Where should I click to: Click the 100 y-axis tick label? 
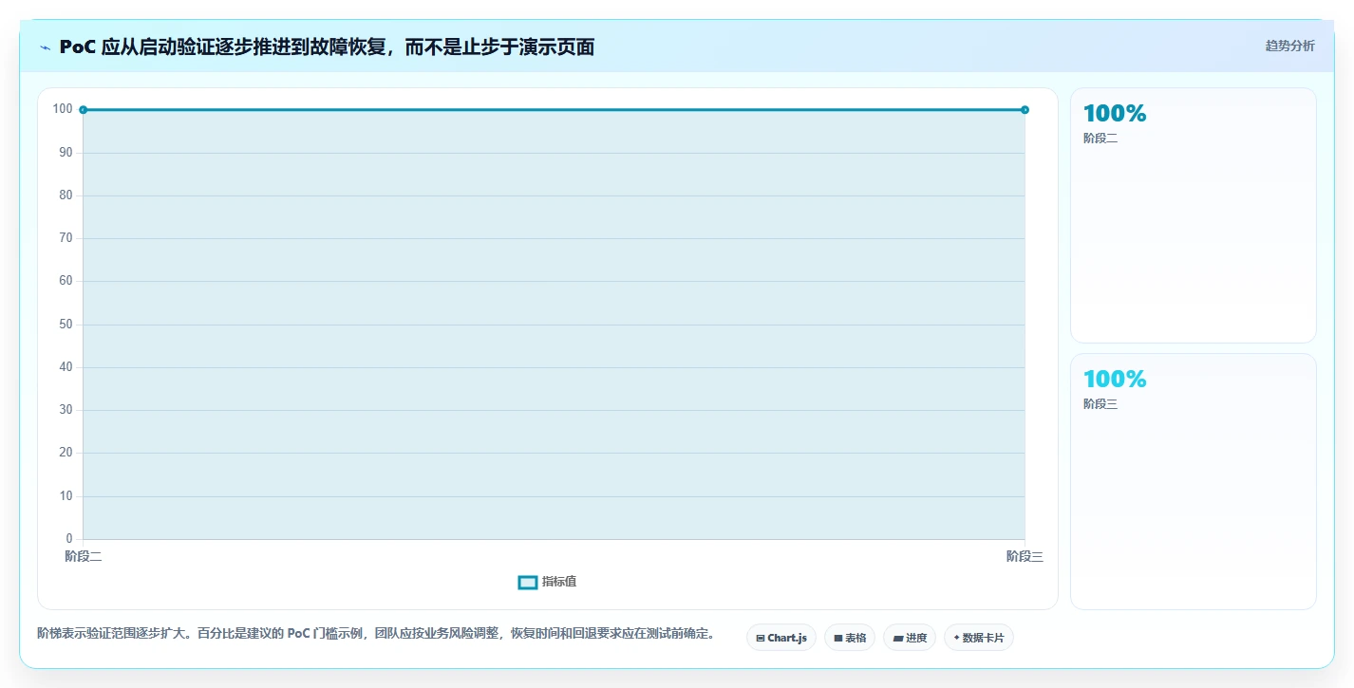63,109
